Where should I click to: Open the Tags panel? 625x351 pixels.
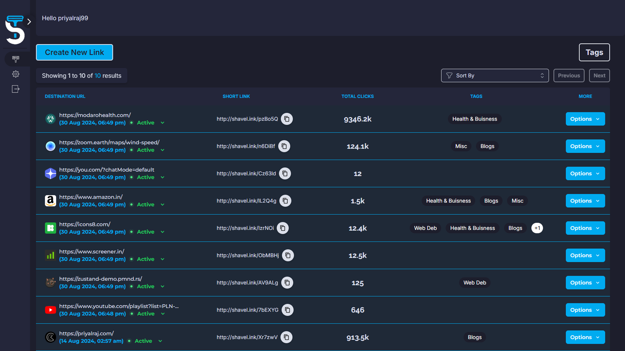point(594,52)
